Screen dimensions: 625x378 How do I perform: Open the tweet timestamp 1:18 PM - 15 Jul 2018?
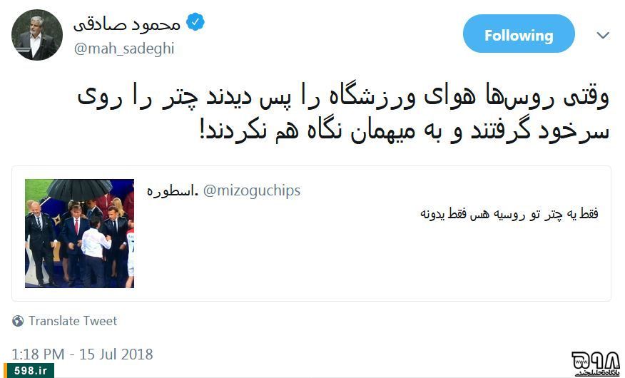click(82, 354)
